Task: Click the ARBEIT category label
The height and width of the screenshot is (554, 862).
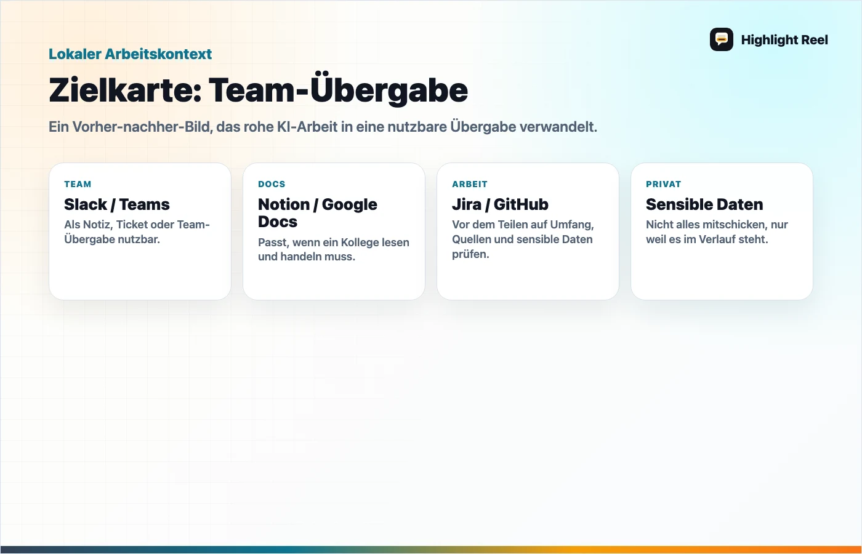Action: pyautogui.click(x=470, y=184)
